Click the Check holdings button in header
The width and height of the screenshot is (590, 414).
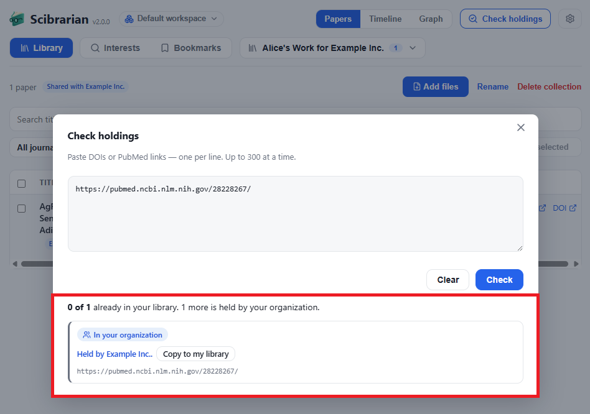coord(505,19)
